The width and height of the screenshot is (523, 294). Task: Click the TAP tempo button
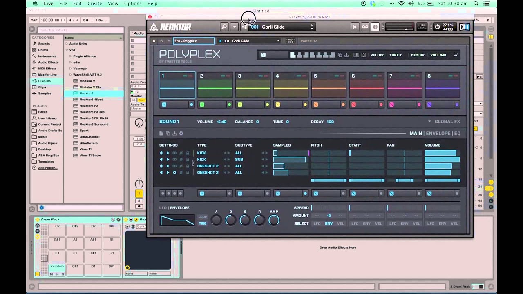[x=34, y=20]
